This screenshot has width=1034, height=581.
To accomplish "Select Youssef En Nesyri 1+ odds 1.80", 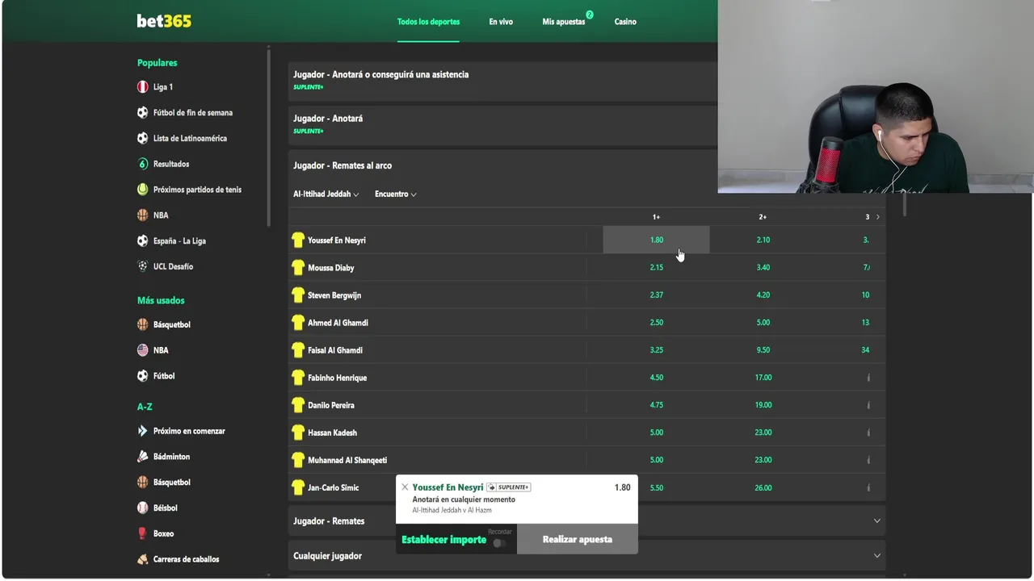I will [657, 240].
